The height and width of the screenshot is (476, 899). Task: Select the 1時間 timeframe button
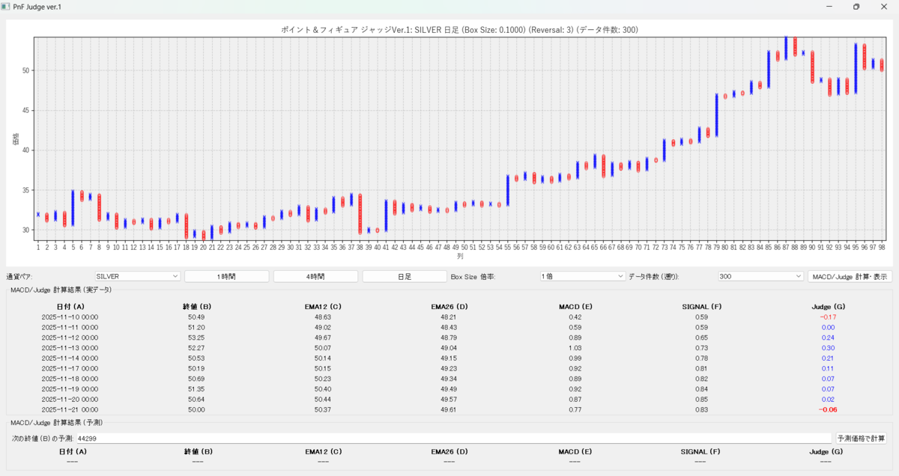point(226,276)
